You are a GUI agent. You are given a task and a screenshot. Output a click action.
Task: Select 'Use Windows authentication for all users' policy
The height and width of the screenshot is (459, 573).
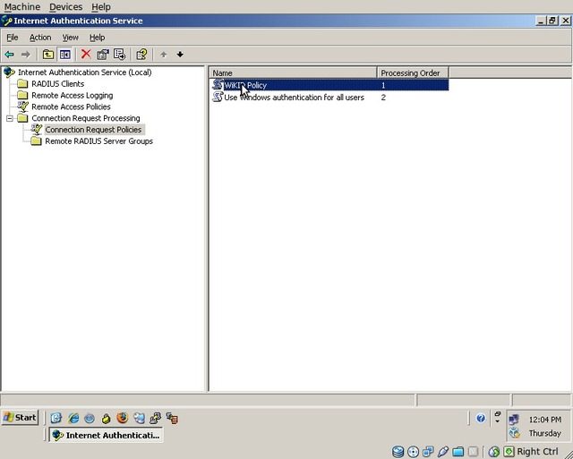(x=293, y=98)
